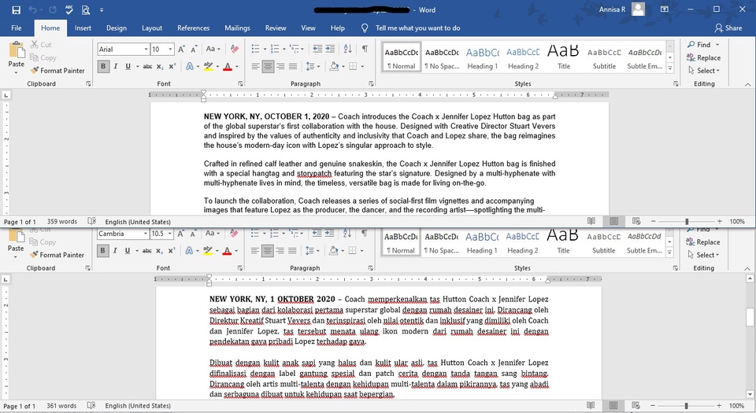Click 359 words count in top status bar

click(x=62, y=221)
